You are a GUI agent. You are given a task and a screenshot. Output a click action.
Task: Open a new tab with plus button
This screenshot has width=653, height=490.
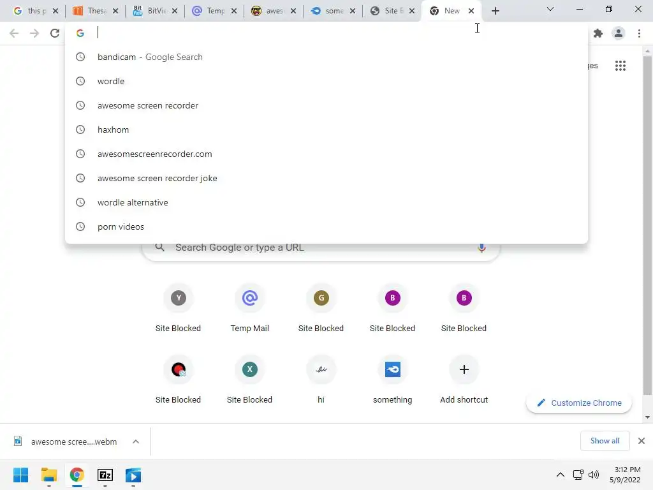point(495,11)
